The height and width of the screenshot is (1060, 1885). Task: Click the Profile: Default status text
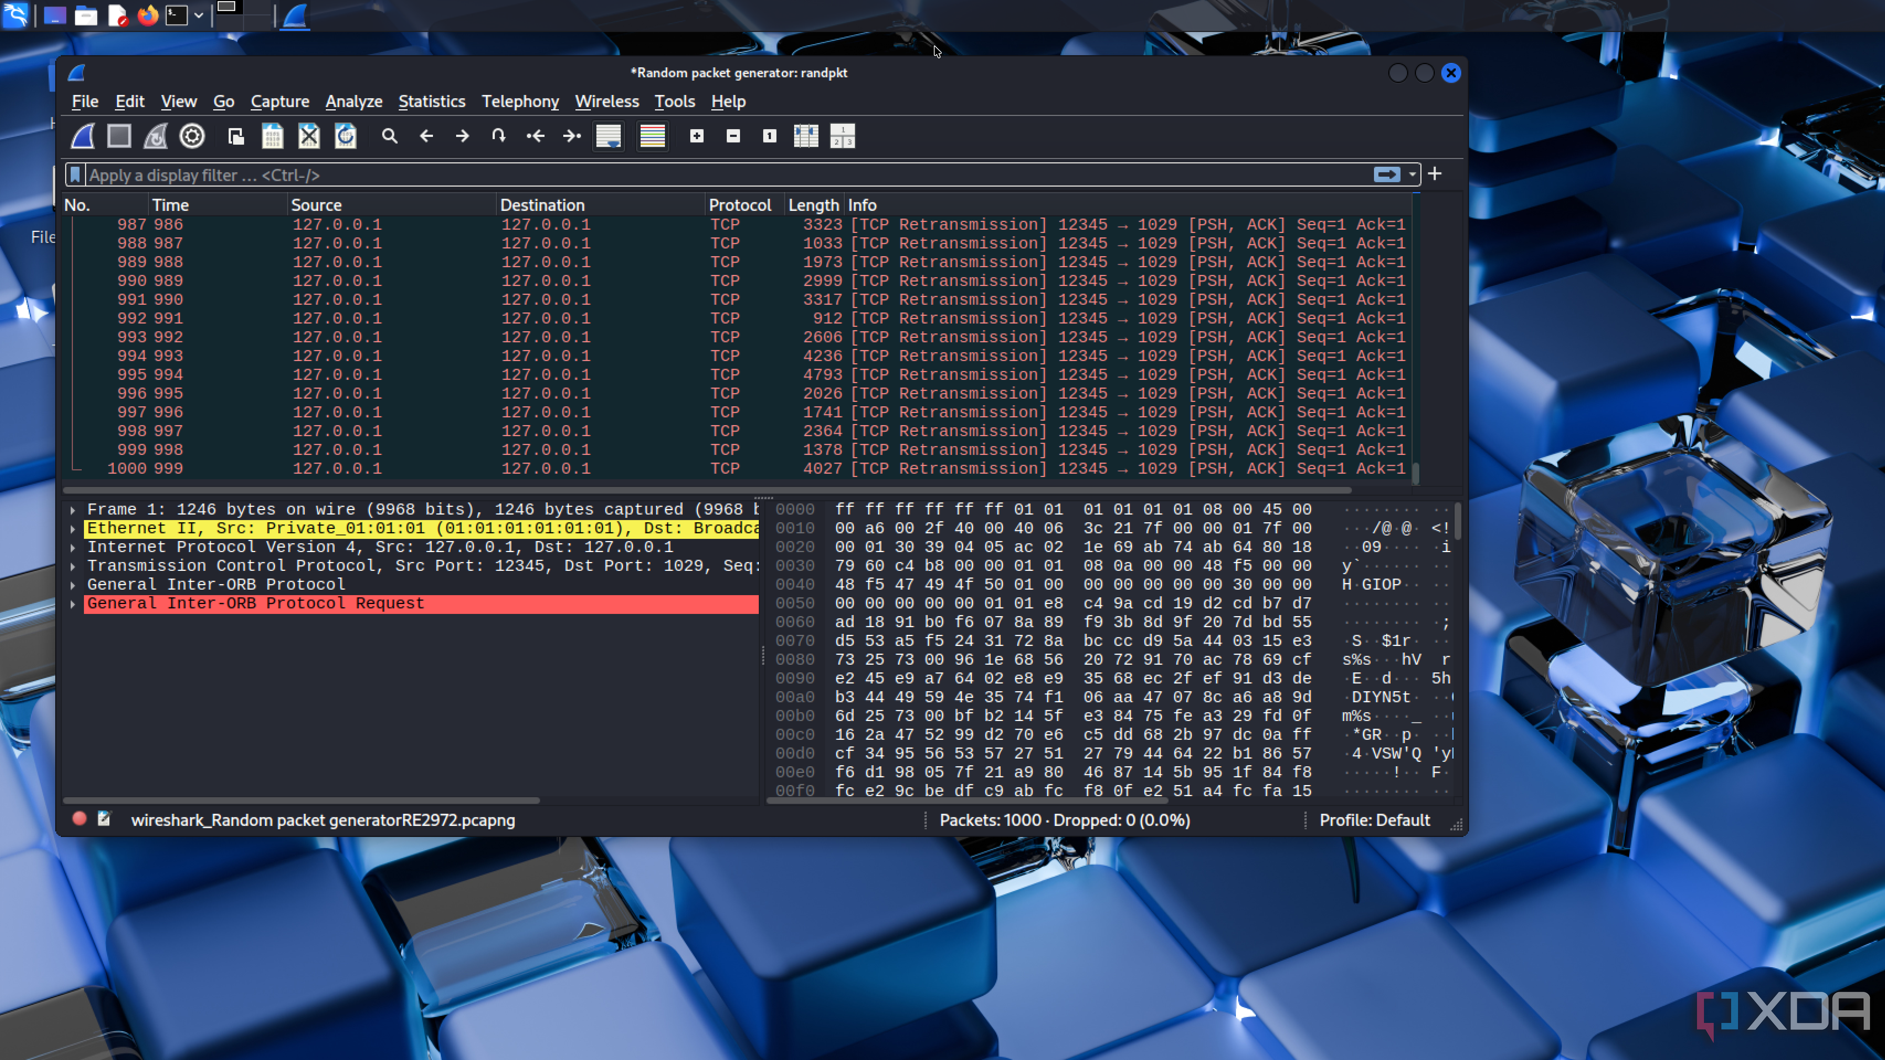tap(1374, 820)
